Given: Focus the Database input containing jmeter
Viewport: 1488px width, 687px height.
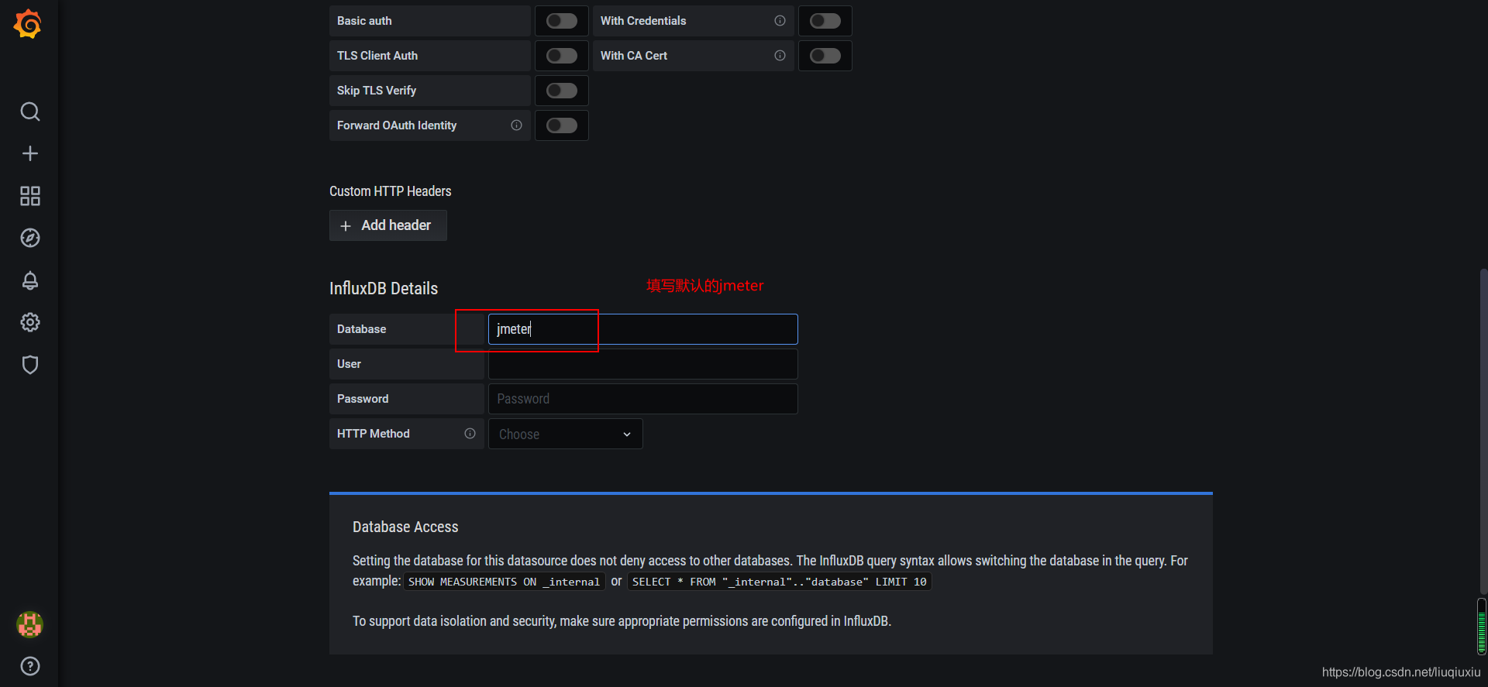Looking at the screenshot, I should coord(642,329).
